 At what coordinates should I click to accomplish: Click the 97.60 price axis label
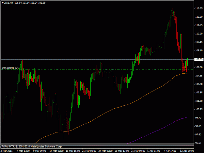pos(198,134)
